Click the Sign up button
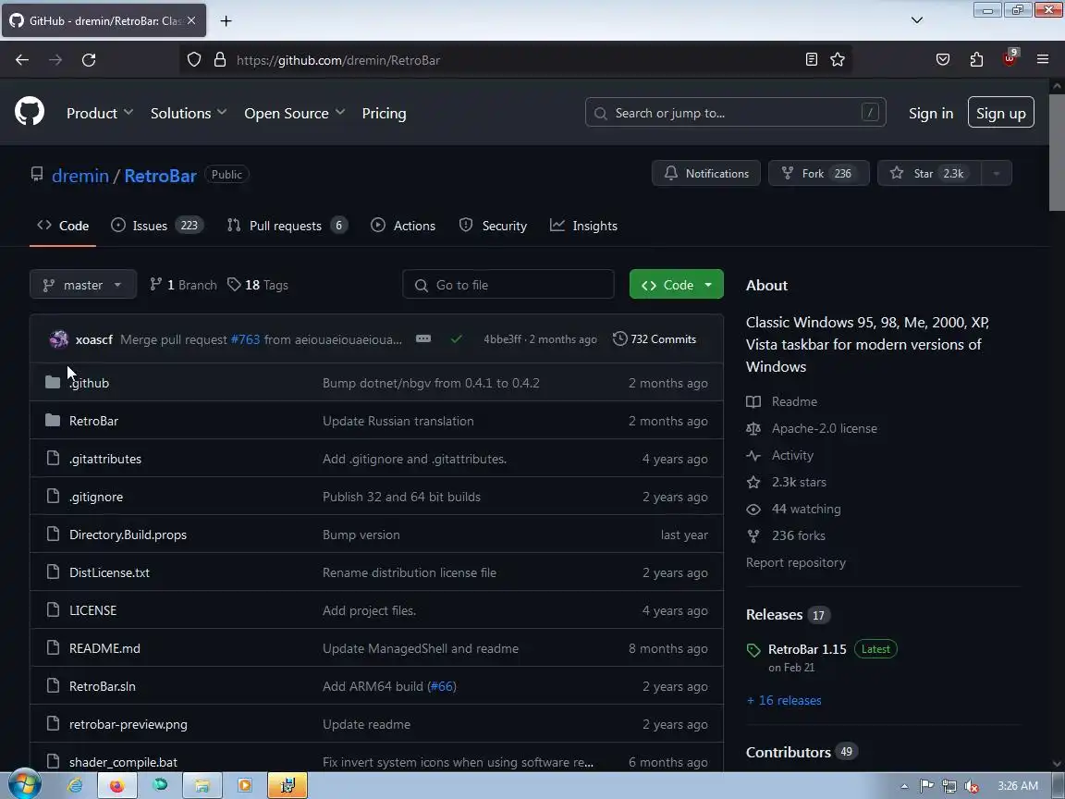Viewport: 1065px width, 799px height. (1000, 113)
